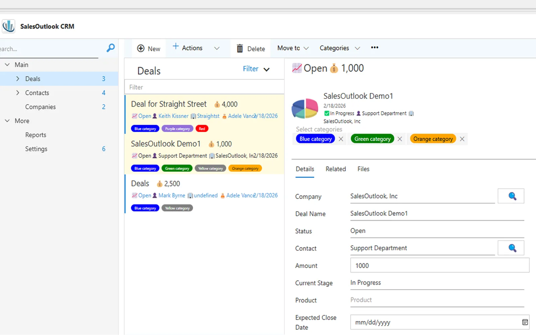This screenshot has height=335, width=536.
Task: Expand the Deals tree item chevron
Action: click(18, 79)
